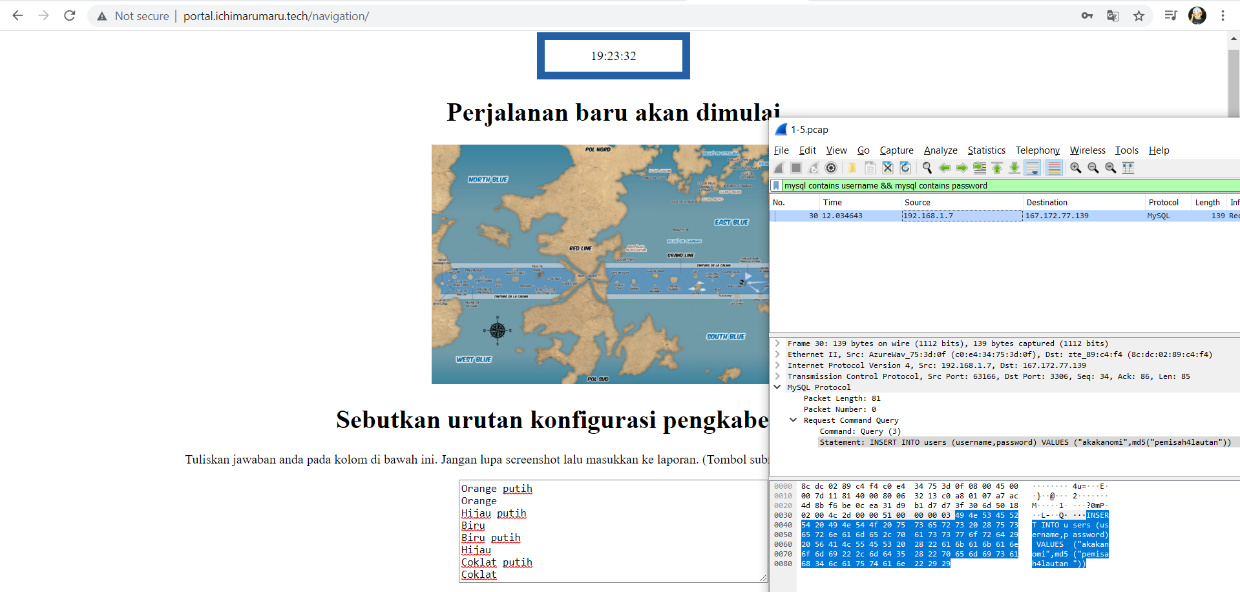The height and width of the screenshot is (592, 1240).
Task: Sort packets by Time column header
Action: (x=861, y=203)
